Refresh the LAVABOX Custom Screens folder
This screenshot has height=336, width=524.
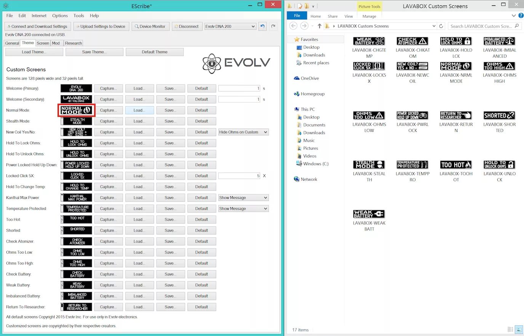point(441,26)
